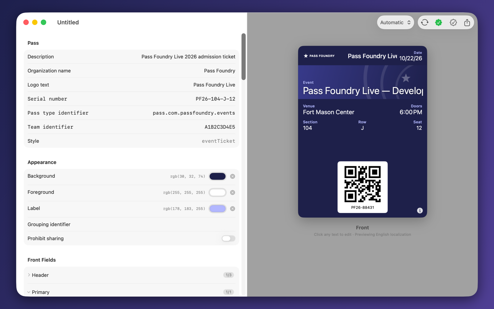Close the window with red button
The image size is (494, 309).
click(x=26, y=22)
